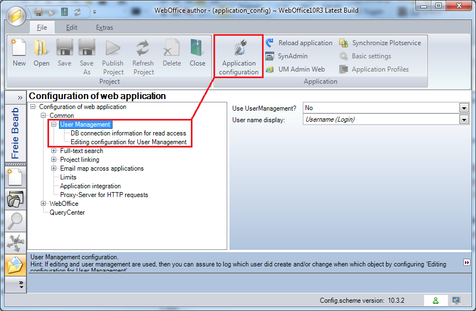
Task: Create a New project from the ribbon
Action: pyautogui.click(x=19, y=52)
